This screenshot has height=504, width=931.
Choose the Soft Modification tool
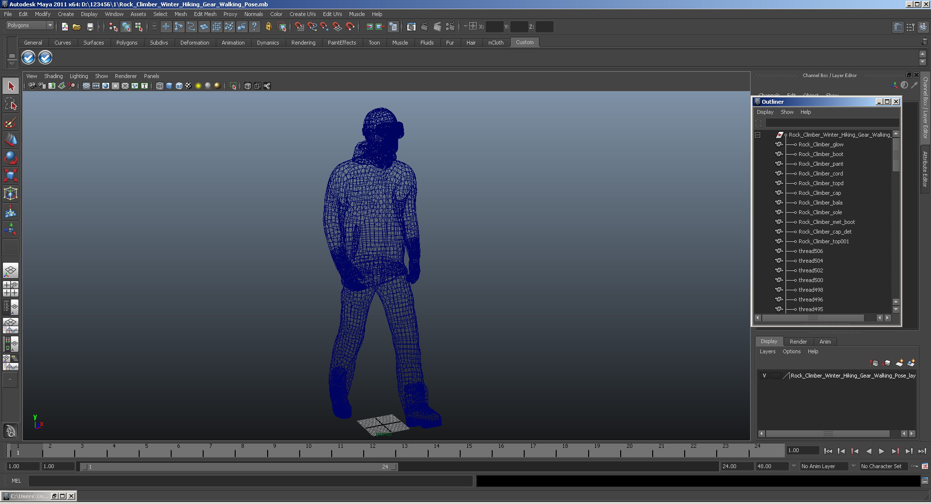(x=11, y=211)
